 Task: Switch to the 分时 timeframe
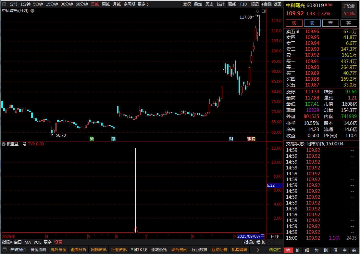point(14,4)
